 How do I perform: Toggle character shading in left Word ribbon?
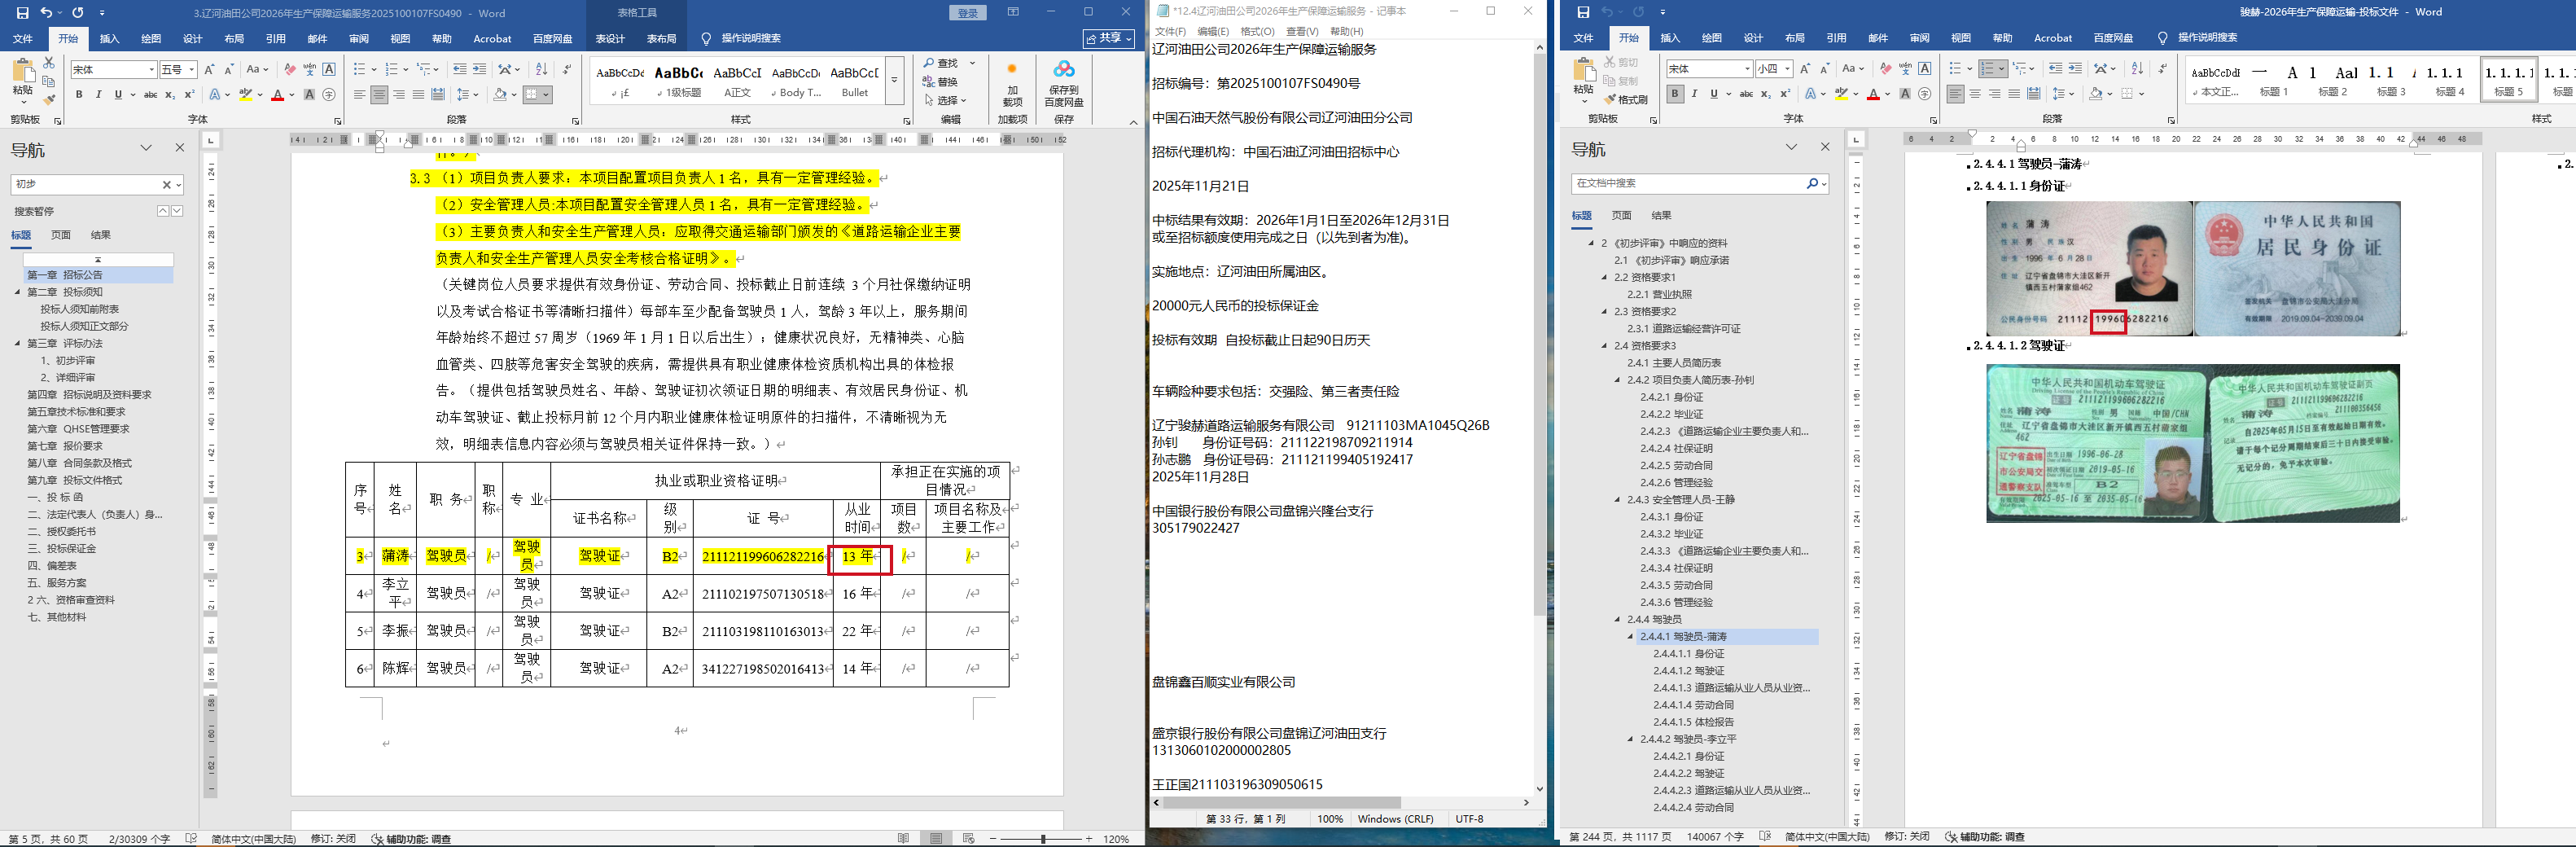pos(309,95)
